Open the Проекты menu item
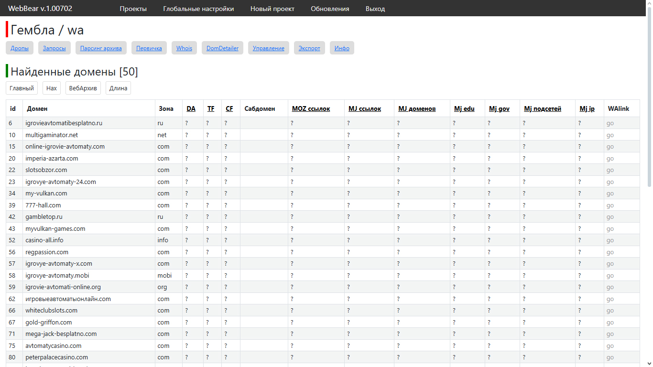The image size is (653, 367). 133,9
